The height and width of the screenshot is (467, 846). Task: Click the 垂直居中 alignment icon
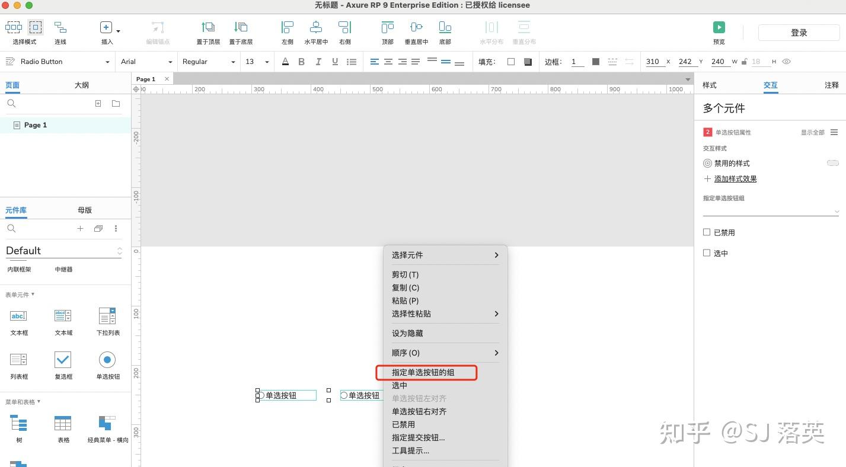tap(416, 27)
